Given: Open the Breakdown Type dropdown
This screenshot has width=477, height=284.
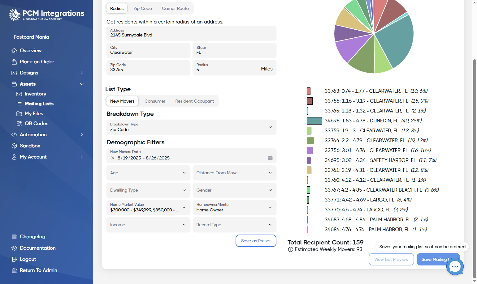Looking at the screenshot, I should coord(191,127).
